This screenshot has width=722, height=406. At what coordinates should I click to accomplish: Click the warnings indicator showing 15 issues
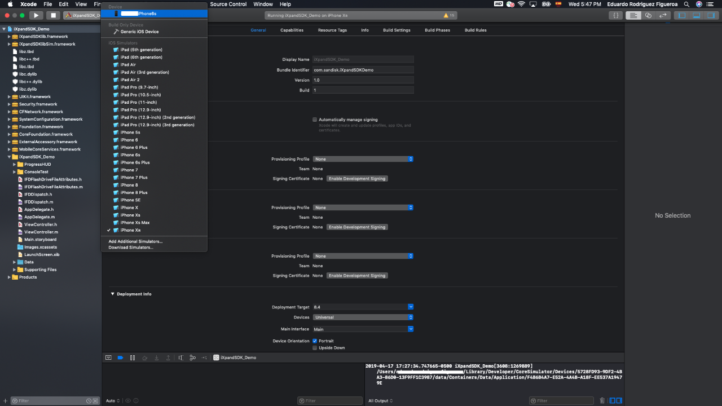449,15
